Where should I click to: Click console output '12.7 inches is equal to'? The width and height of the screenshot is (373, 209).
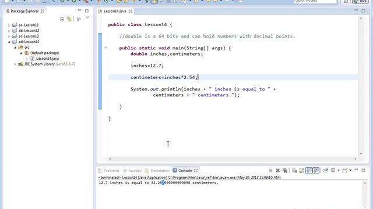click(124, 183)
